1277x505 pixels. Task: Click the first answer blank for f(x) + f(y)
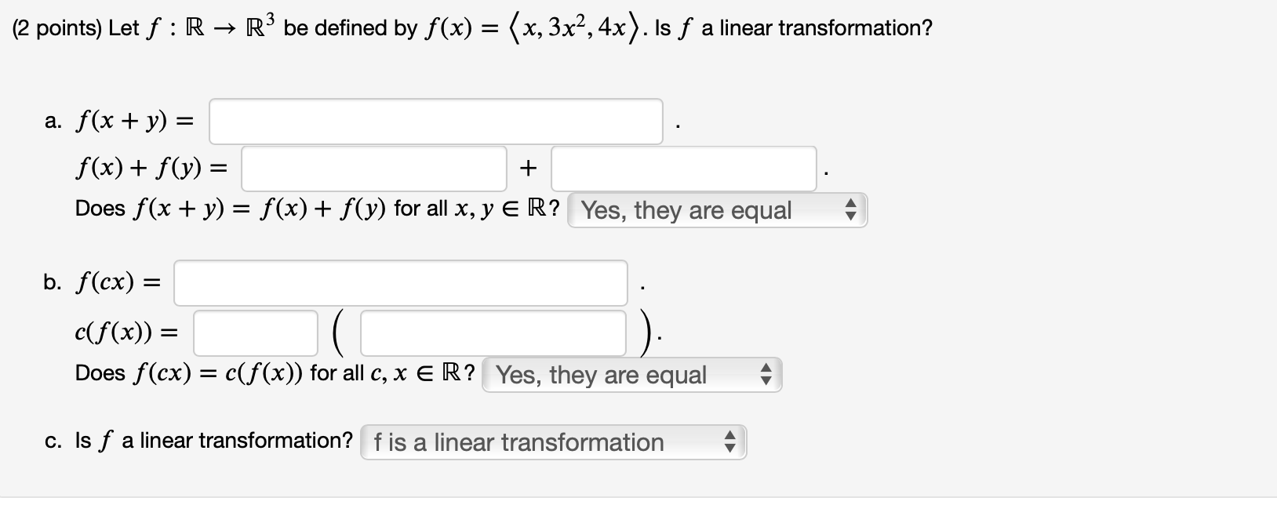click(373, 168)
